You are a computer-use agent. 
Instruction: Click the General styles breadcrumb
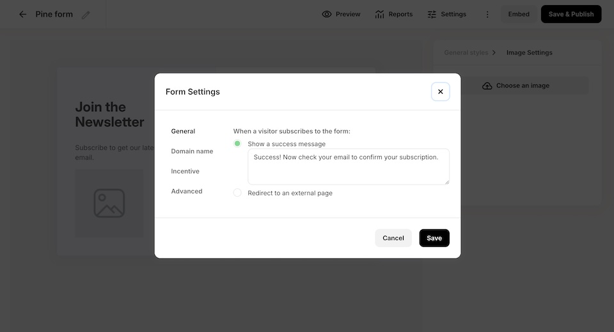click(466, 52)
